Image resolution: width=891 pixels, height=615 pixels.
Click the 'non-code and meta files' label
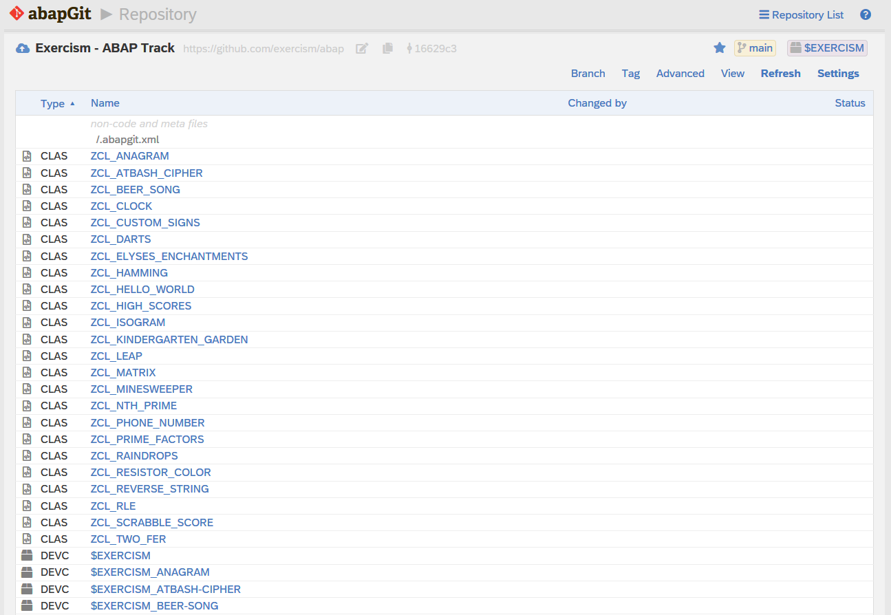point(149,124)
